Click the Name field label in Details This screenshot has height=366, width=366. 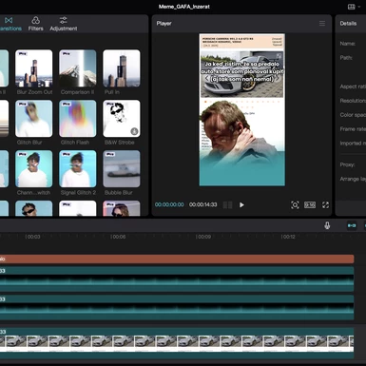(348, 44)
